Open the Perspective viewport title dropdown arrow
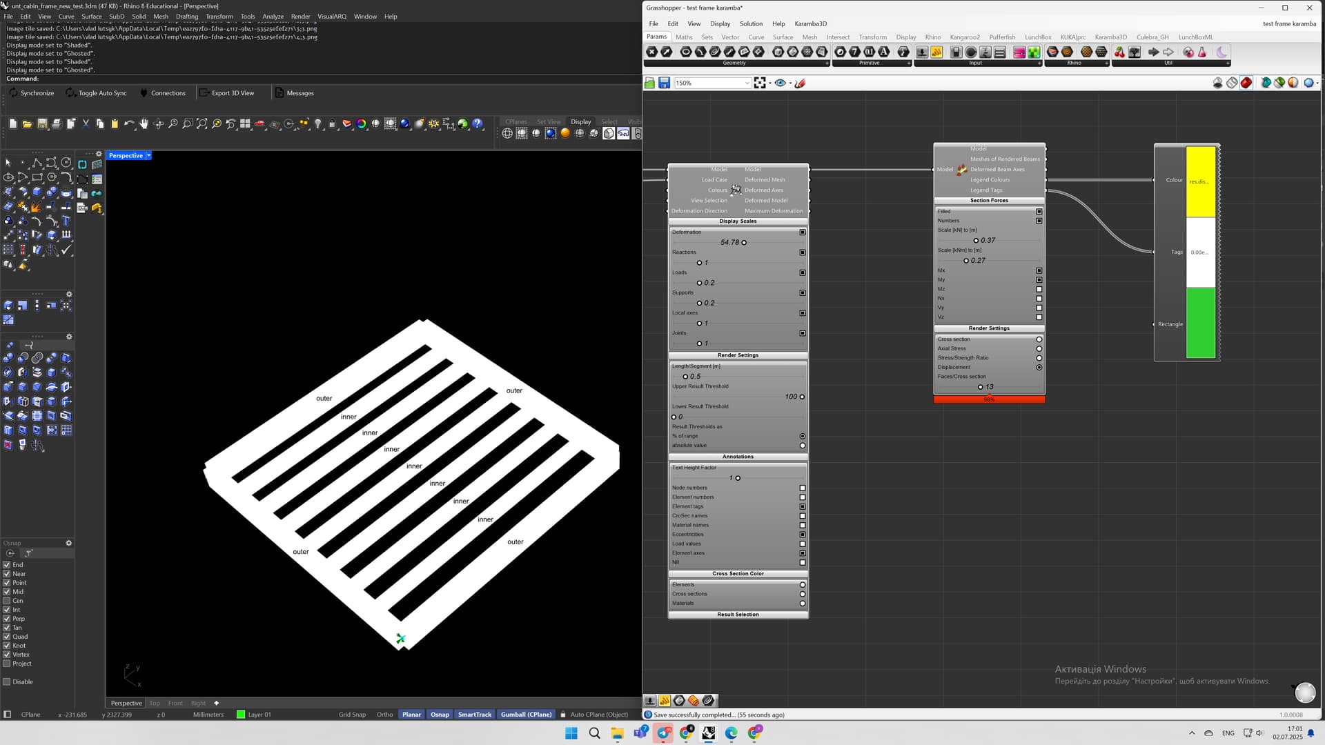Viewport: 1325px width, 745px height. click(148, 156)
